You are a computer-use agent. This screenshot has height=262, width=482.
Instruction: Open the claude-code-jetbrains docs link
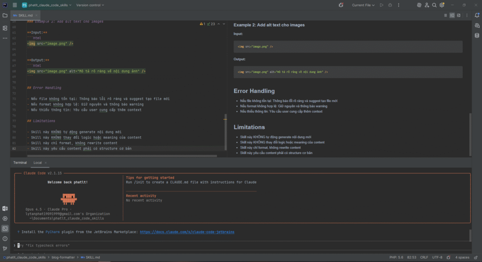click(x=187, y=232)
